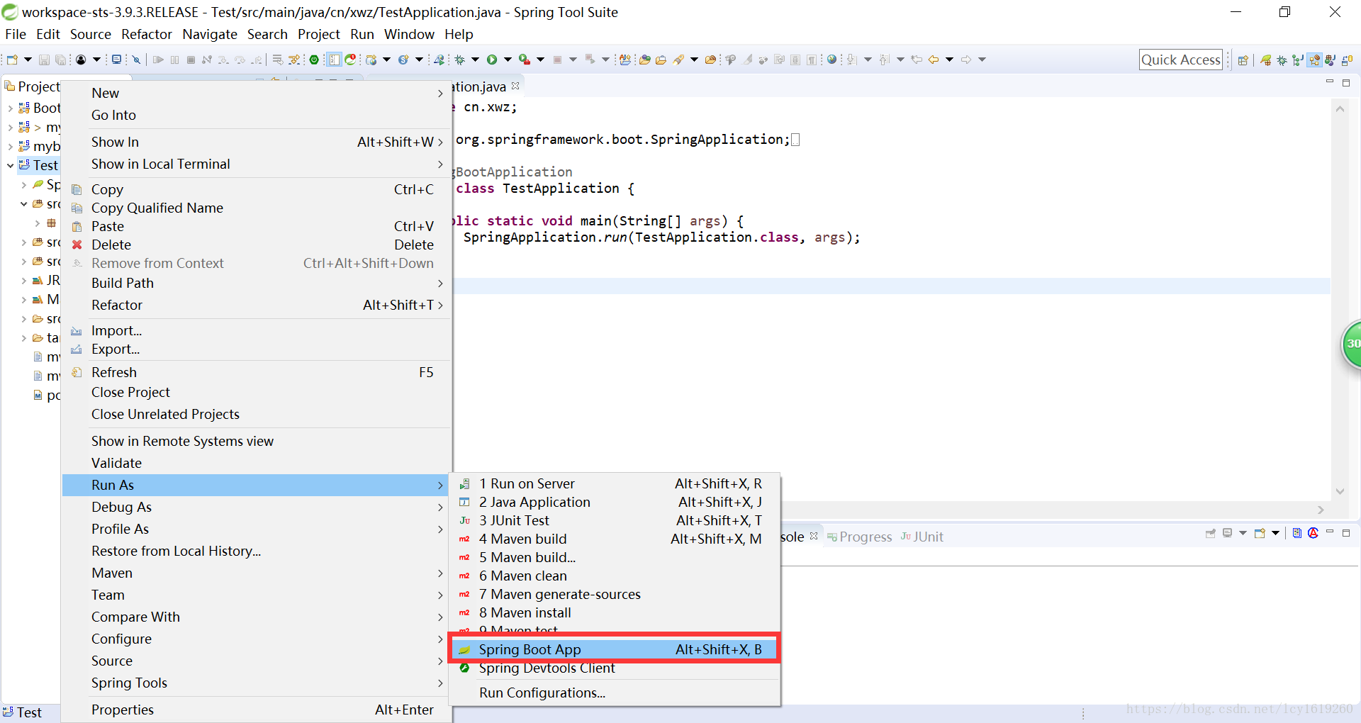
Task: Switch to the Spring perspective leaf icon
Action: coord(1265,60)
